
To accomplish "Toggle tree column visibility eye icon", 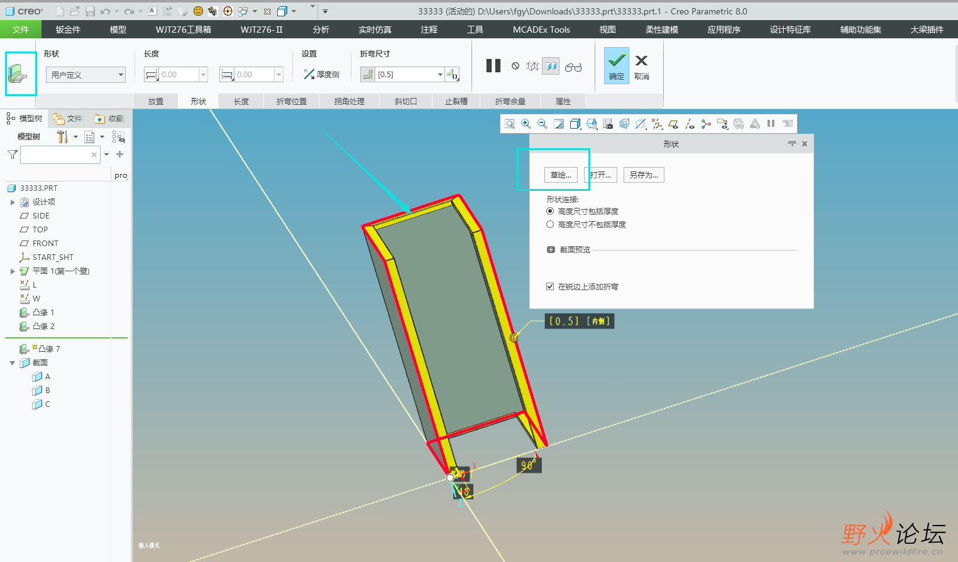I will pos(119,137).
